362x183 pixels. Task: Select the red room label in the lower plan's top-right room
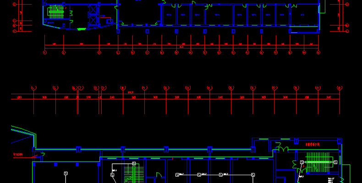click(x=312, y=145)
